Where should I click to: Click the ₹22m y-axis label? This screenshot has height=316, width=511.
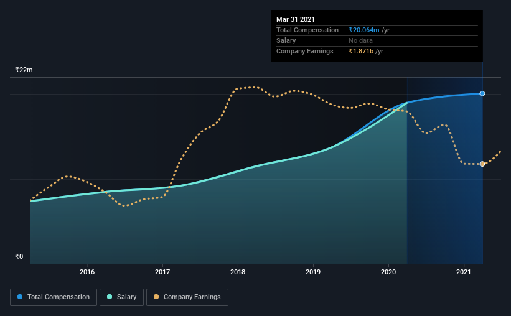coord(24,70)
